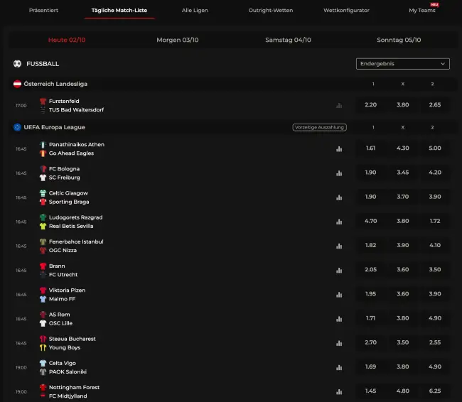Open the Outright-Wetten tab
The image size is (462, 402).
tap(270, 11)
